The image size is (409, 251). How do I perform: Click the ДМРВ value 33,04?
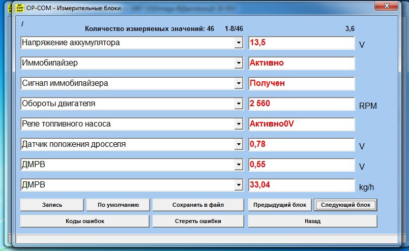(302, 185)
